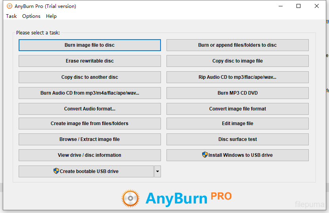Select Create bootable USB drive

[86, 171]
